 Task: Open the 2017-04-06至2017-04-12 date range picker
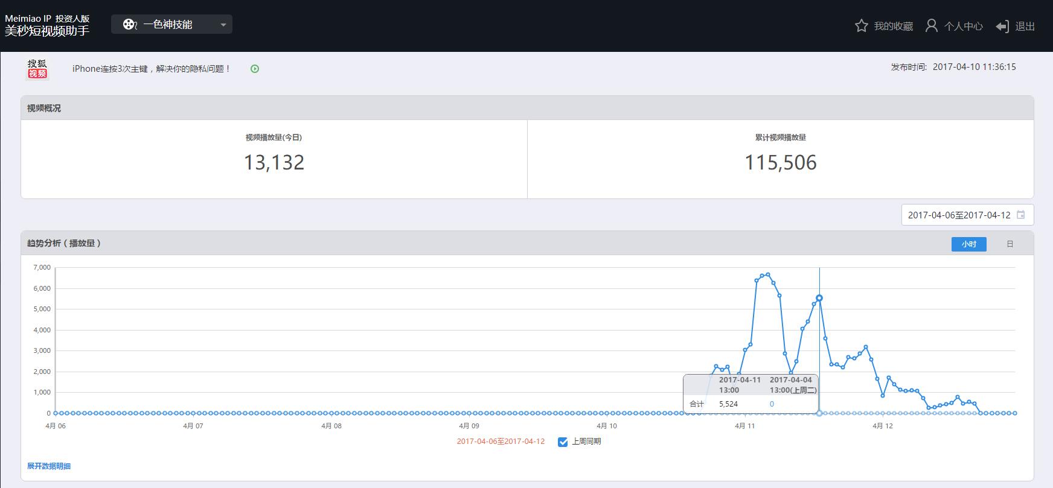click(967, 215)
